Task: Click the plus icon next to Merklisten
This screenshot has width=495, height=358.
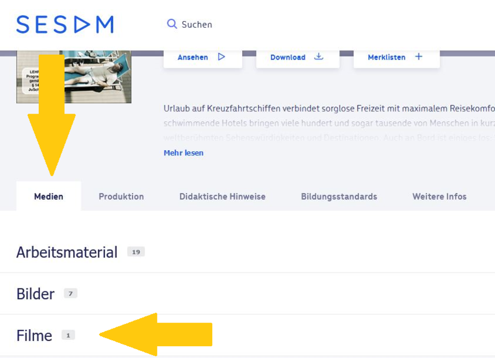Action: coord(418,57)
